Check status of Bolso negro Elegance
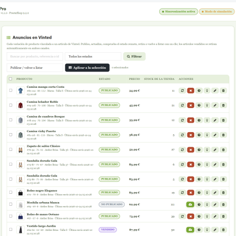 pos(199,193)
